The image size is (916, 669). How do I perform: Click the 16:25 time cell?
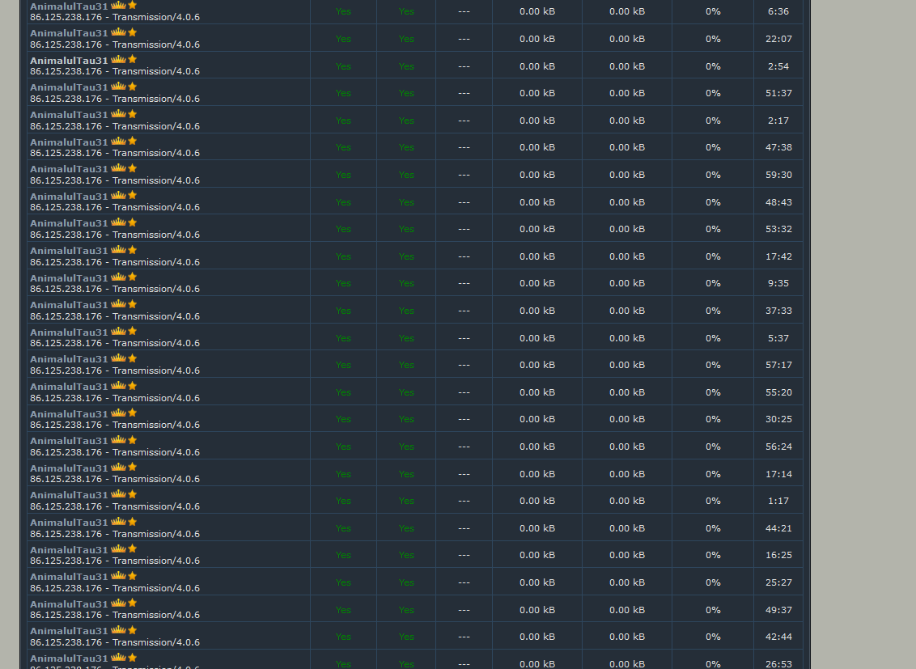[x=778, y=555]
